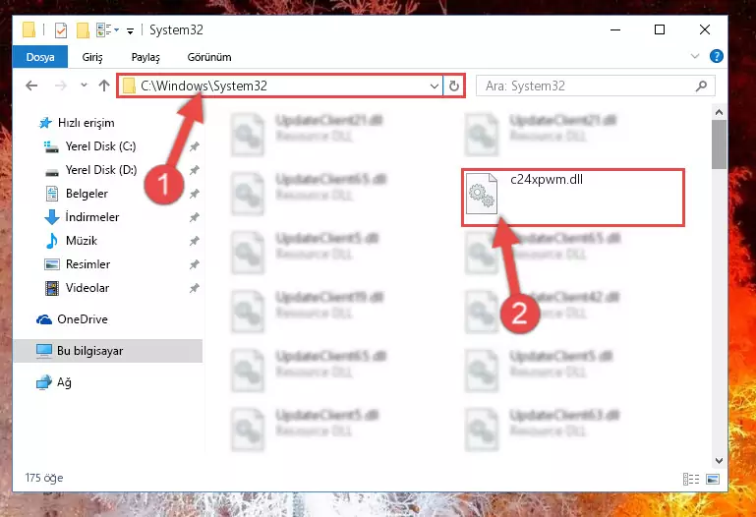The width and height of the screenshot is (756, 517).
Task: Switch to large icons view layout
Action: [712, 479]
